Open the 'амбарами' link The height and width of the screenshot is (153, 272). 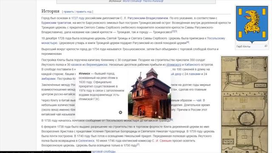[x=48, y=79]
